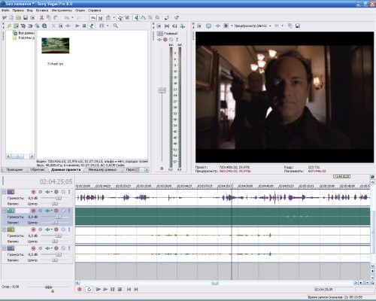Image resolution: width=376 pixels, height=301 pixels.
Task: Select the Envelope edit tool
Action: point(144,17)
